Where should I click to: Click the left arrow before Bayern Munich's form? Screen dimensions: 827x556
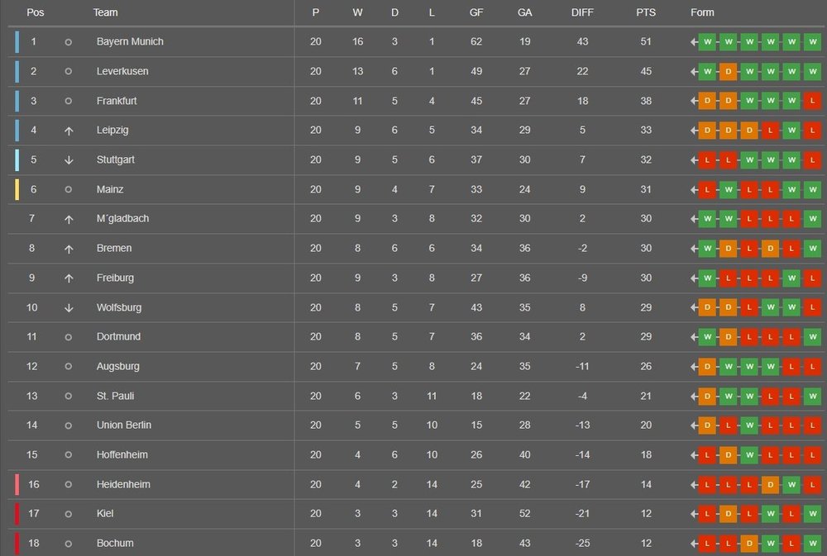(x=694, y=42)
